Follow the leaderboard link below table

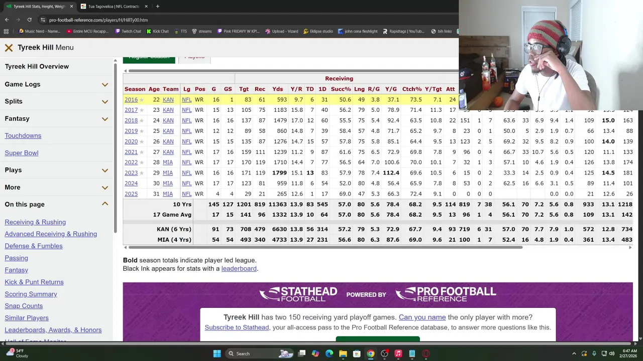pyautogui.click(x=239, y=269)
